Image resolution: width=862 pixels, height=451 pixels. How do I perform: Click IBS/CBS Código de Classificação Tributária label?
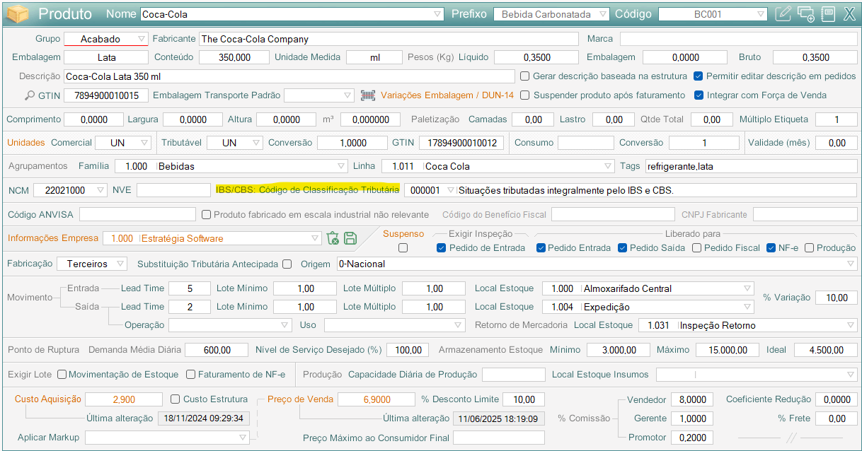308,190
